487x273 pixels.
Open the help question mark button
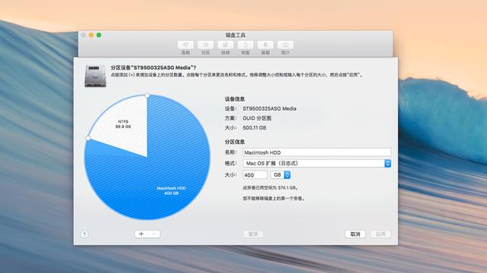coord(84,234)
